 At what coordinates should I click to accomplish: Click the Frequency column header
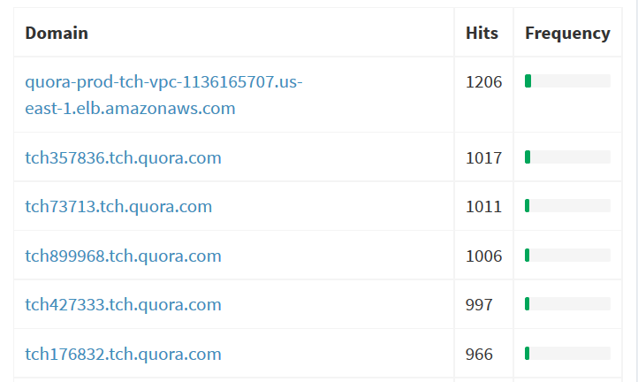coord(567,33)
